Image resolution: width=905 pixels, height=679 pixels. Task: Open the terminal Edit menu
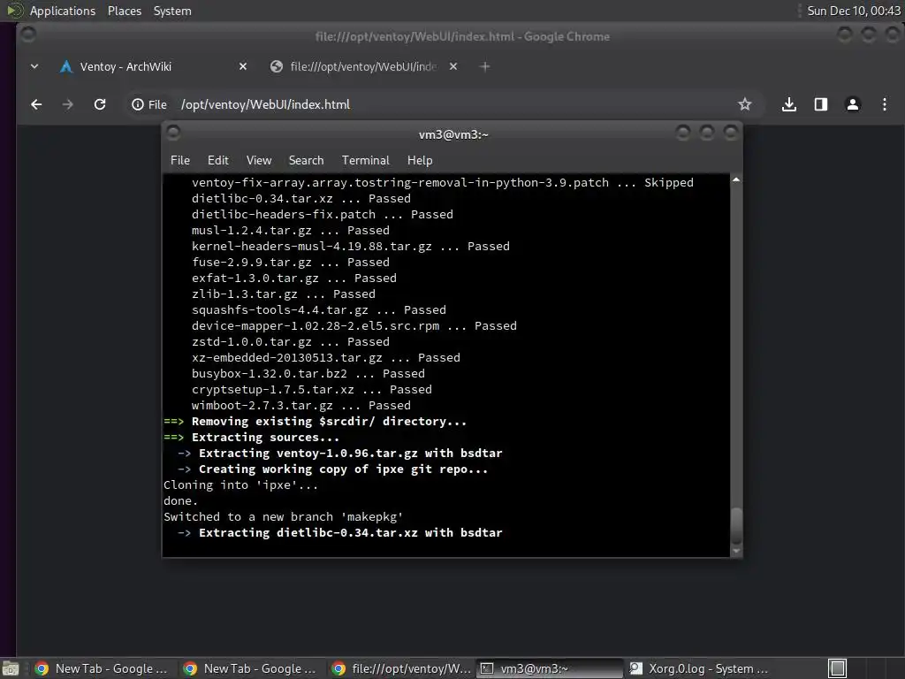point(217,161)
